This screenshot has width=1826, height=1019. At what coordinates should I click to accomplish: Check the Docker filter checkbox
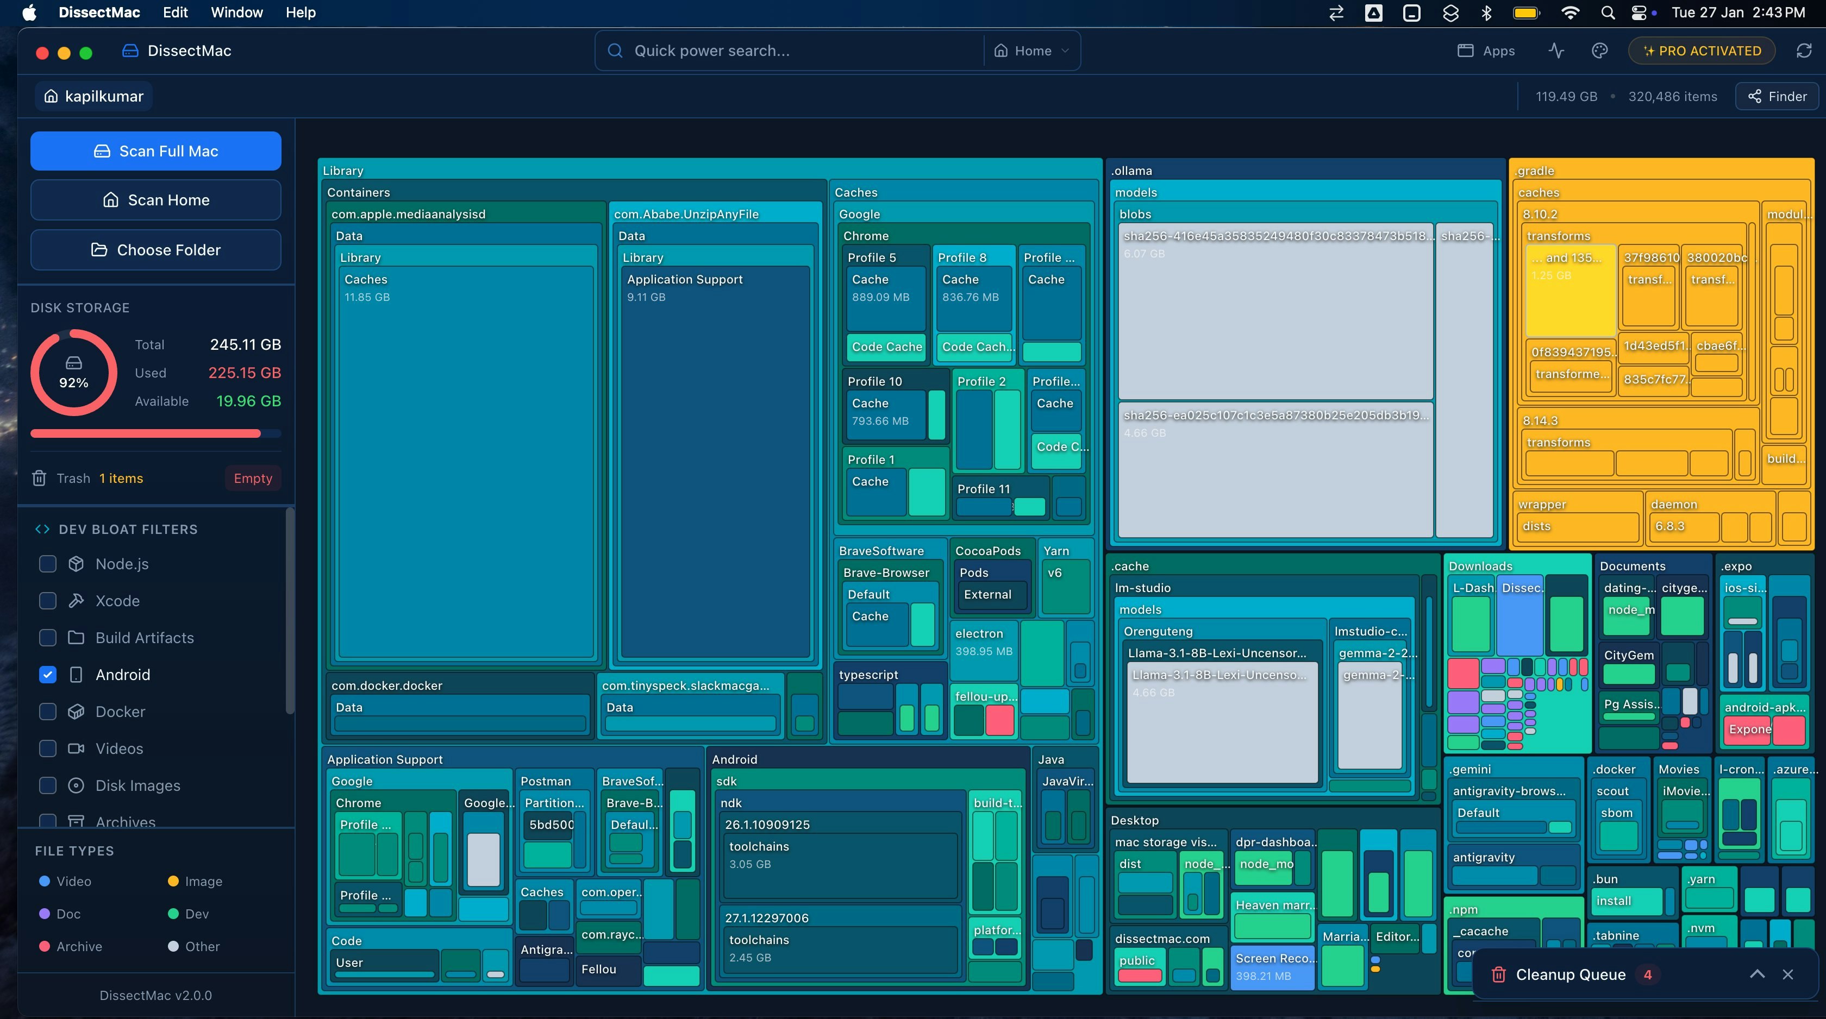tap(47, 712)
